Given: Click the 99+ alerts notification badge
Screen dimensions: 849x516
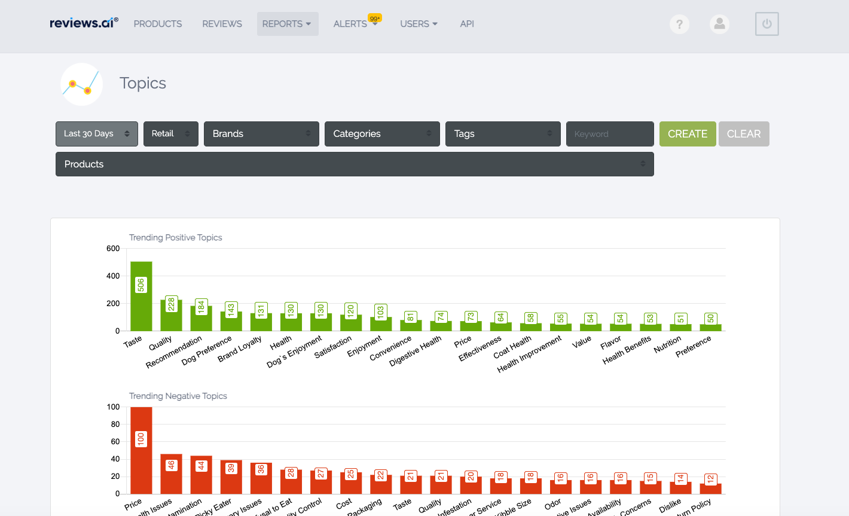Looking at the screenshot, I should 375,19.
